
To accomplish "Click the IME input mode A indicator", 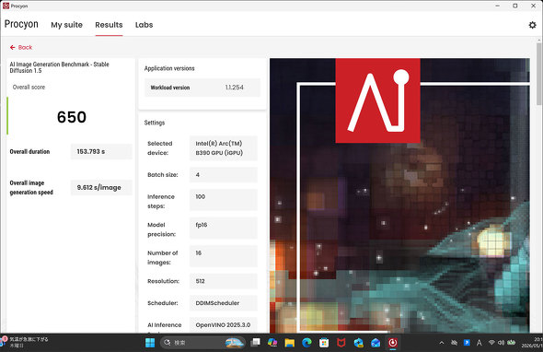I will pyautogui.click(x=479, y=343).
